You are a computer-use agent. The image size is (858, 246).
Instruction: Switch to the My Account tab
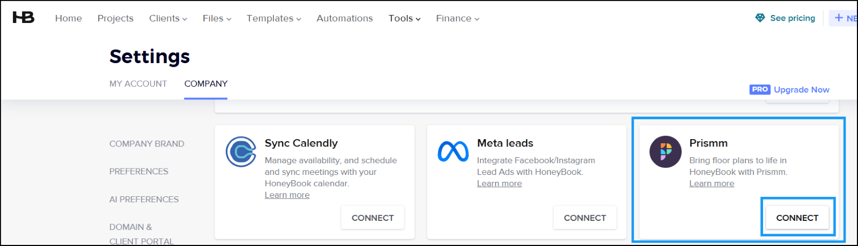tap(138, 83)
